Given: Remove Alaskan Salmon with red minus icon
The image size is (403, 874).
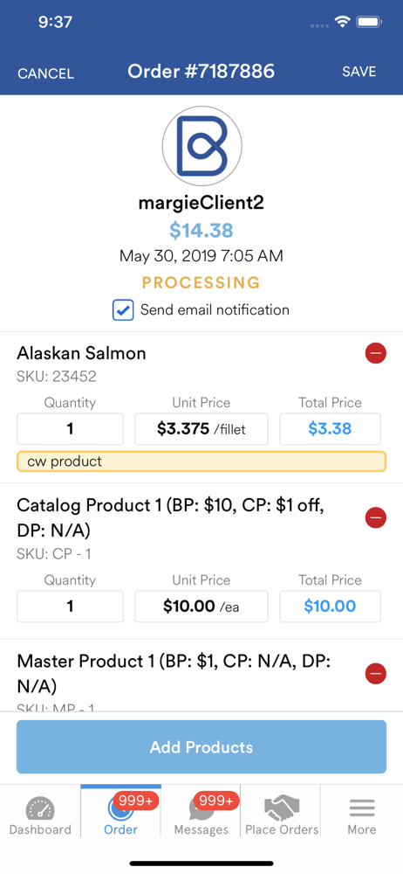Looking at the screenshot, I should point(376,353).
